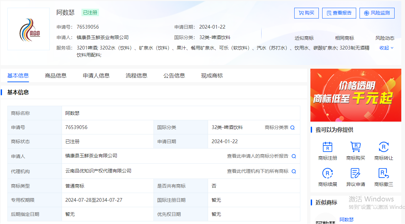Click 专用权期限 value 2024-07-28至2034-07-27
The width and height of the screenshot is (405, 224).
click(x=94, y=200)
